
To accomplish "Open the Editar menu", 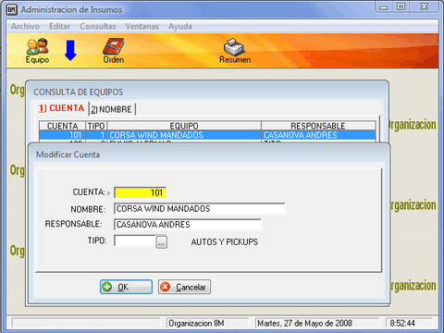I will (x=60, y=27).
